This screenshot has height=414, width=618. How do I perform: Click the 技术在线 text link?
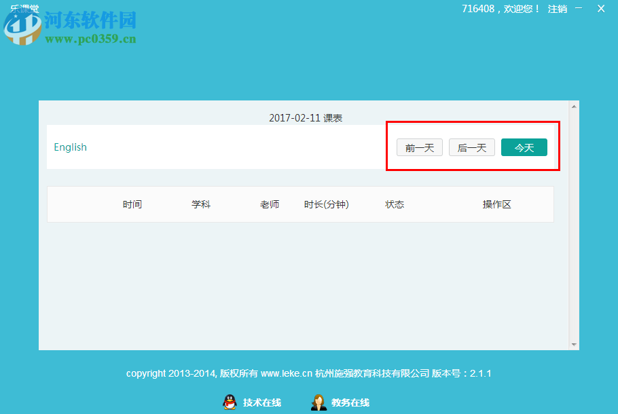click(x=262, y=402)
